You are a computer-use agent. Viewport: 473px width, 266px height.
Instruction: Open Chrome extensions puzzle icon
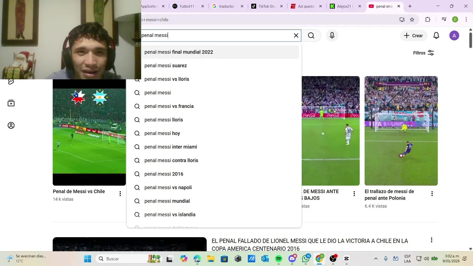pyautogui.click(x=428, y=20)
